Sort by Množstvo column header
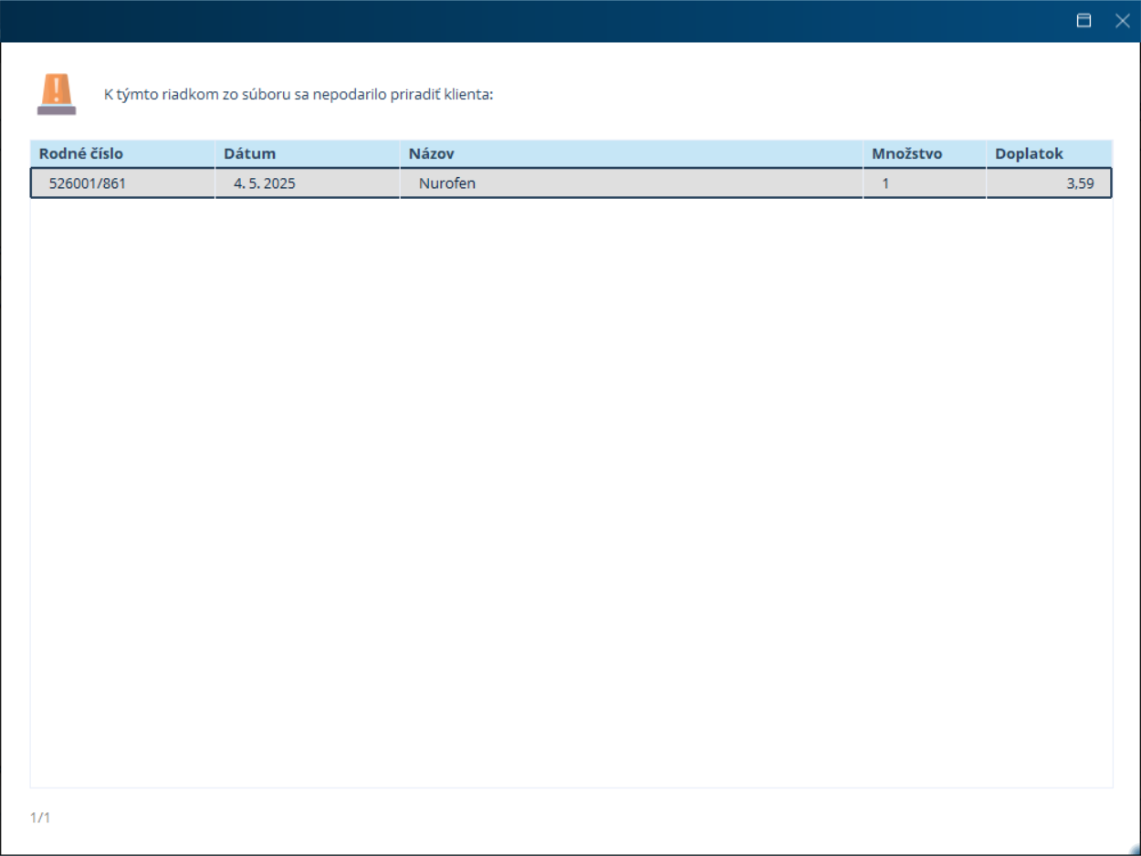1141x856 pixels. [925, 153]
